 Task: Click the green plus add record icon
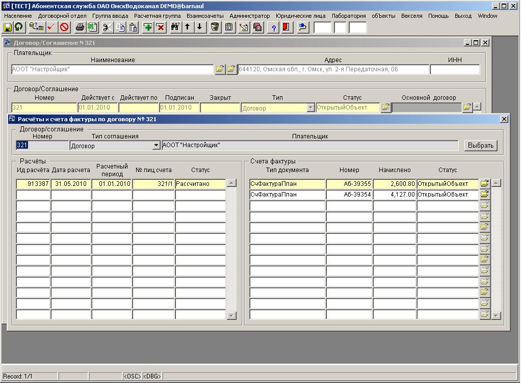[148, 28]
